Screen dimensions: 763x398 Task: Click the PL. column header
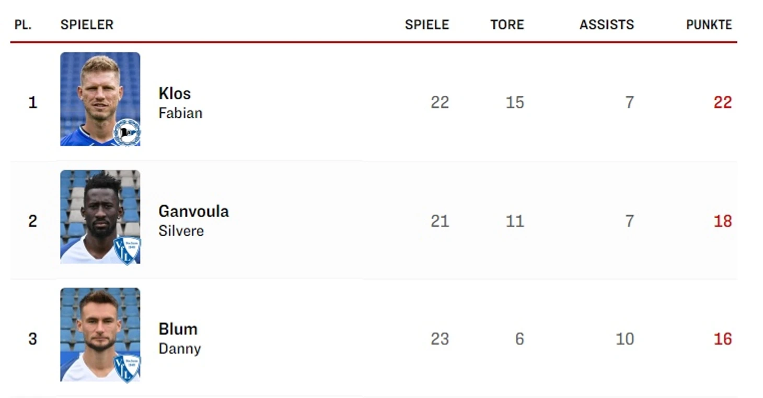(23, 25)
